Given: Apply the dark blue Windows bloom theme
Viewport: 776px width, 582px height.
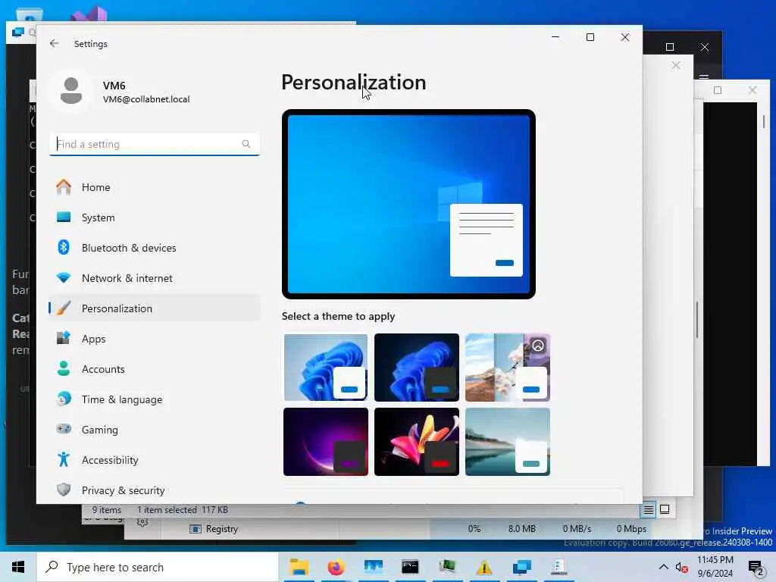Looking at the screenshot, I should pyautogui.click(x=417, y=368).
